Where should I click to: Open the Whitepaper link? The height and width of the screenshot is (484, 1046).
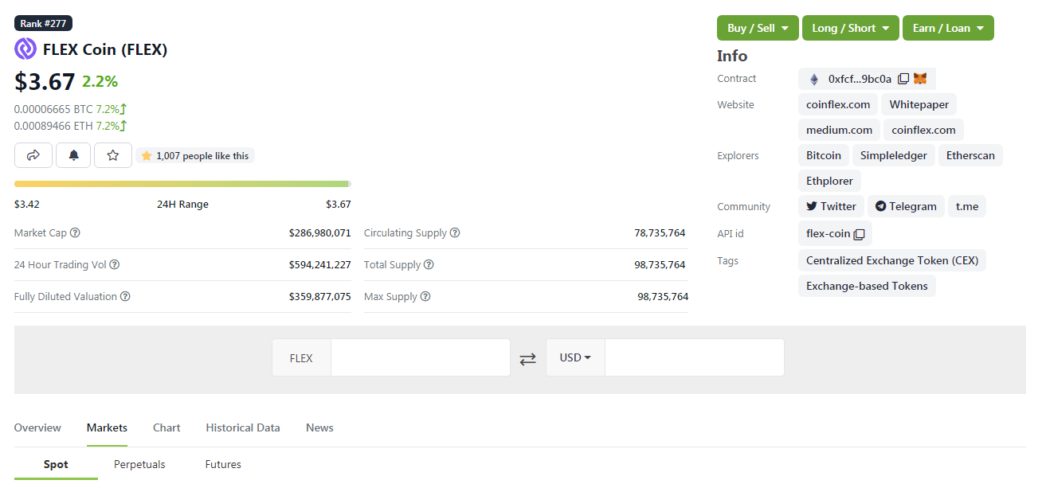tap(919, 104)
